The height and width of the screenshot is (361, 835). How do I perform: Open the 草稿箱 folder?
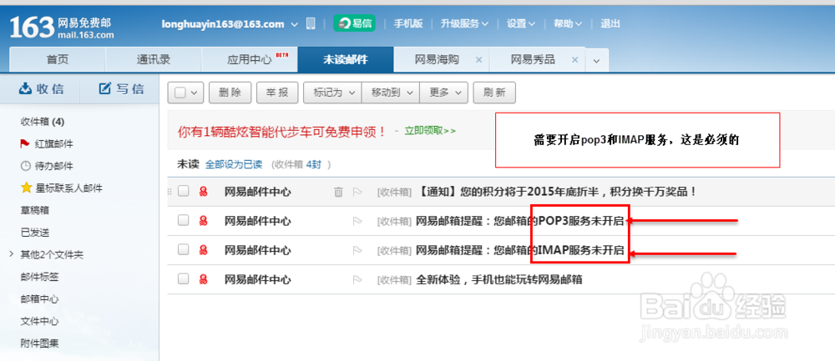(x=34, y=210)
